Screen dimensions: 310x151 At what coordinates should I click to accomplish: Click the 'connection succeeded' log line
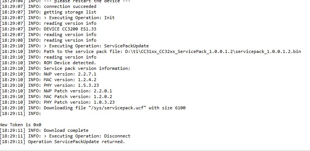pos(70,6)
